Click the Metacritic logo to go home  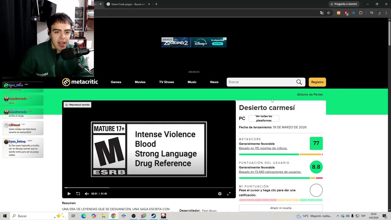click(80, 82)
